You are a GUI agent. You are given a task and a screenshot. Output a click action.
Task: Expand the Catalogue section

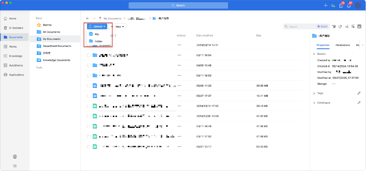[314, 102]
